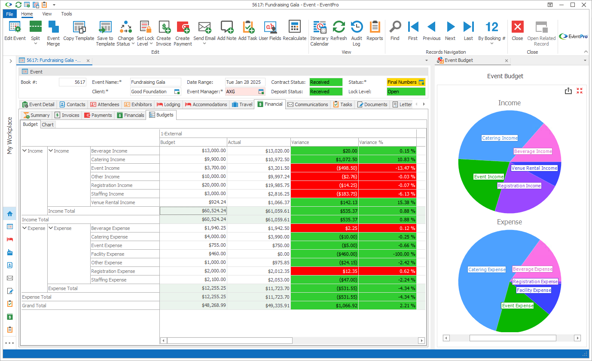Screen dimensions: 592x361
Task: Open User Fields from the ribbon
Action: [270, 27]
